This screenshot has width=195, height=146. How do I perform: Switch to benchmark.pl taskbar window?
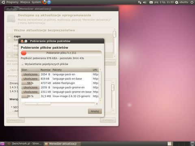click(24, 144)
